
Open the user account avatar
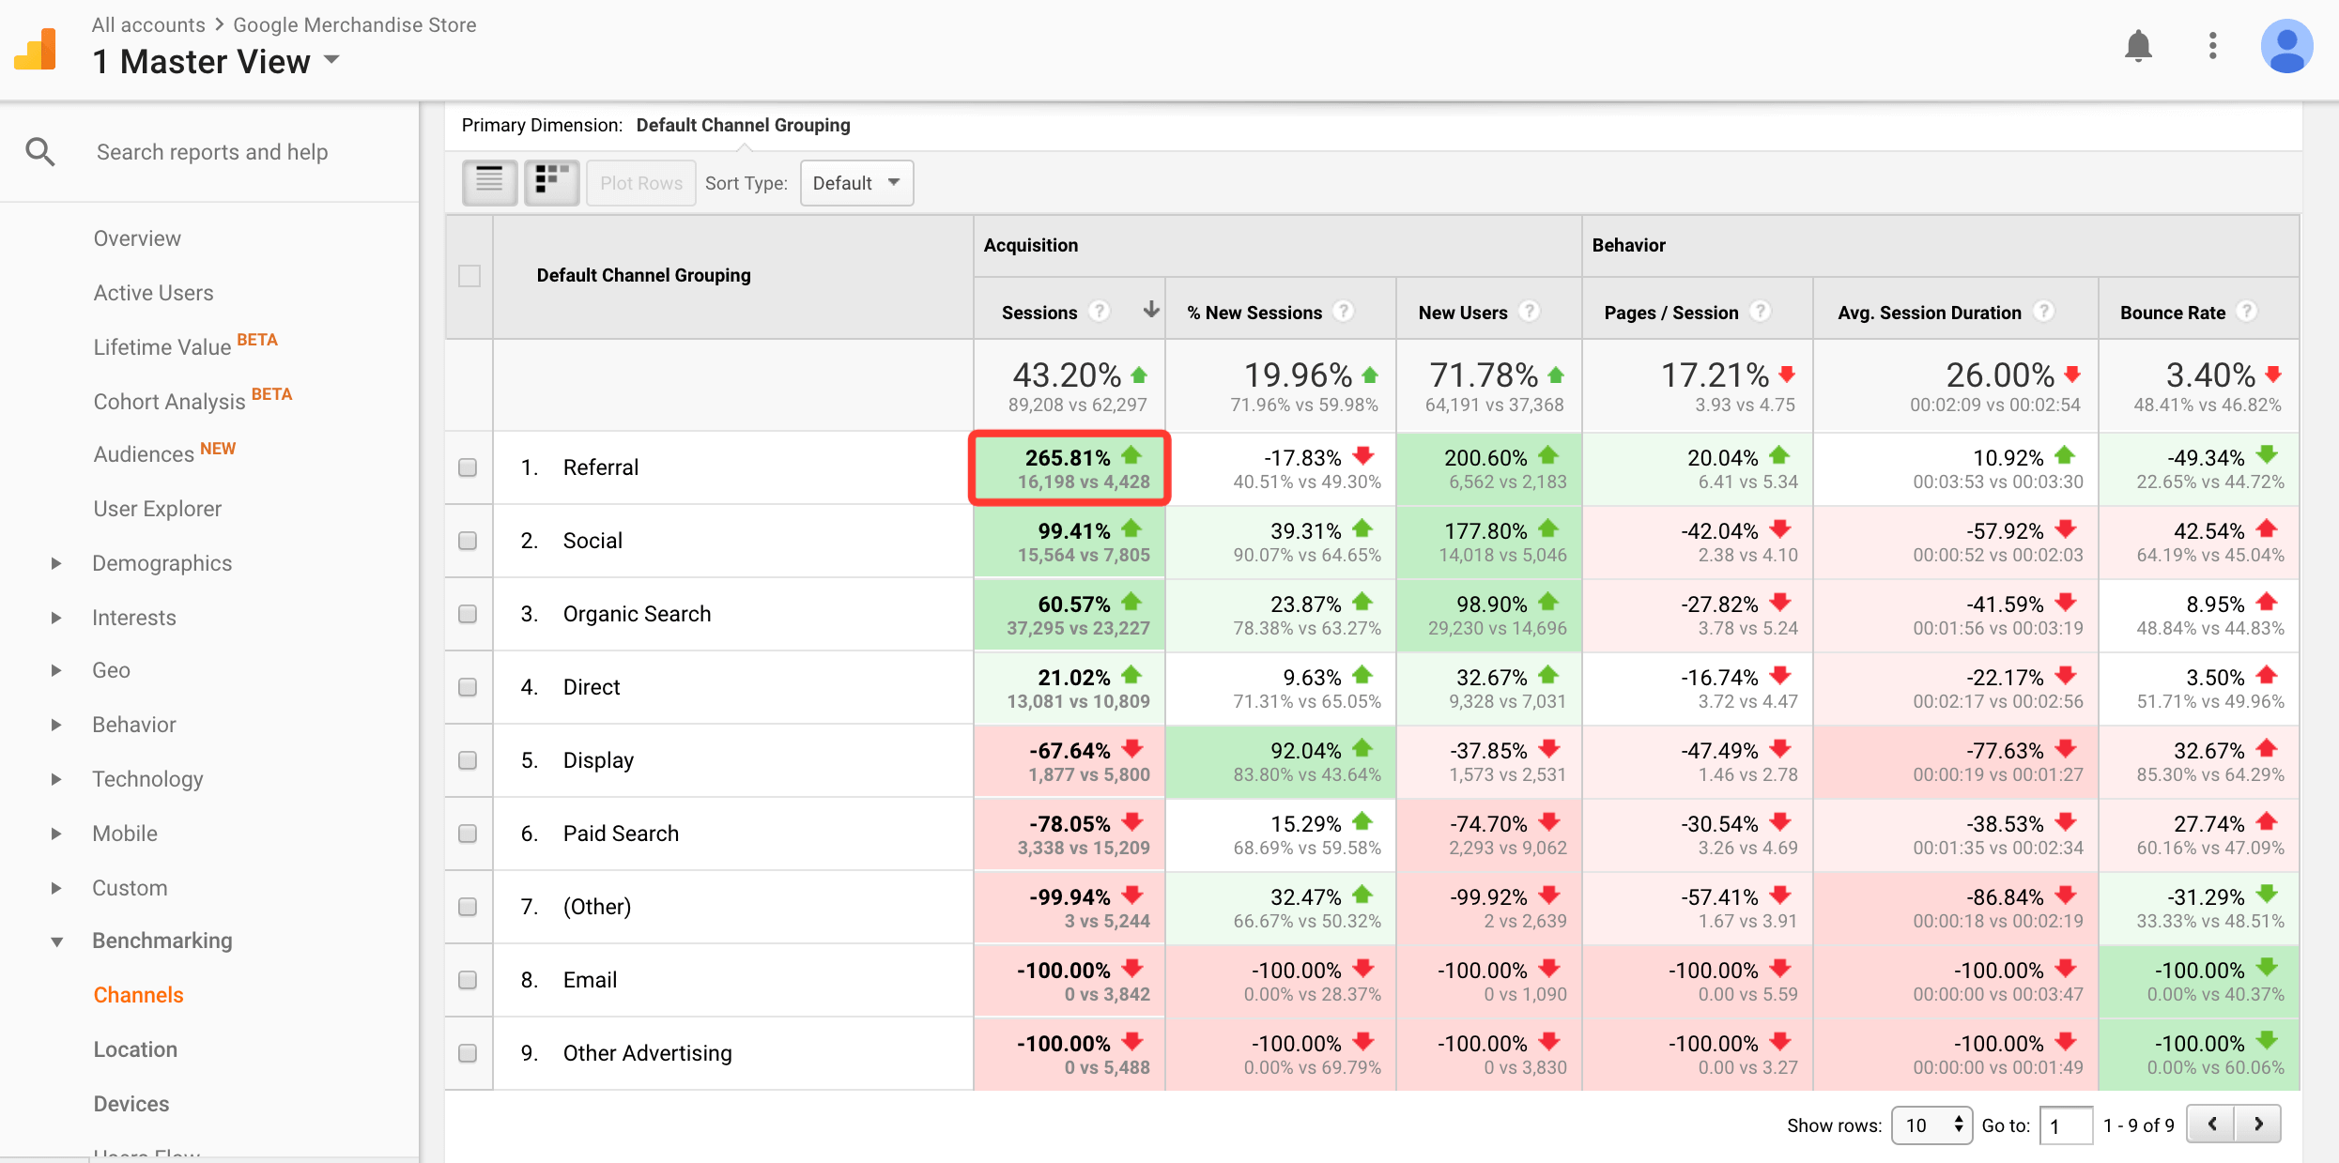click(2286, 45)
